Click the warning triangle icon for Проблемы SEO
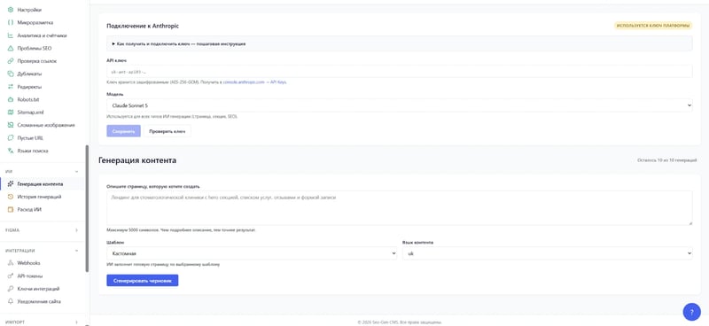Viewport: 709px width, 326px height. [11, 48]
